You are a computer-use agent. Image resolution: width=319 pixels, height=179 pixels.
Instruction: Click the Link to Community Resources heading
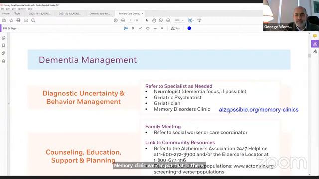pyautogui.click(x=180, y=143)
